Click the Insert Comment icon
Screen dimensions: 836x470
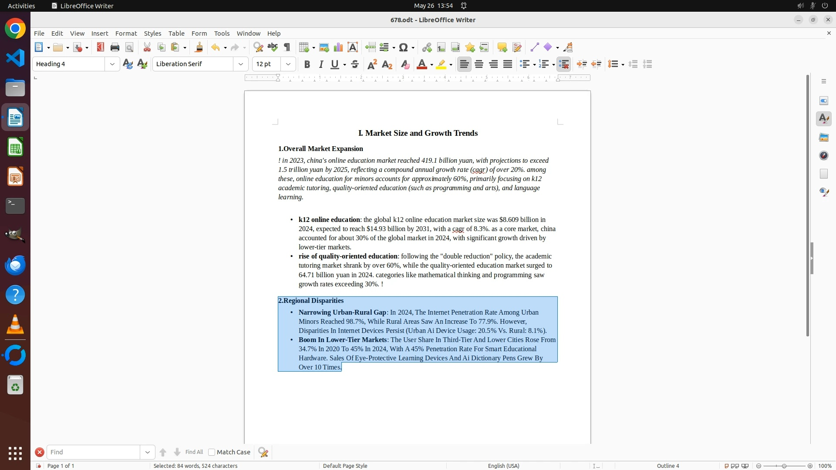(502, 47)
